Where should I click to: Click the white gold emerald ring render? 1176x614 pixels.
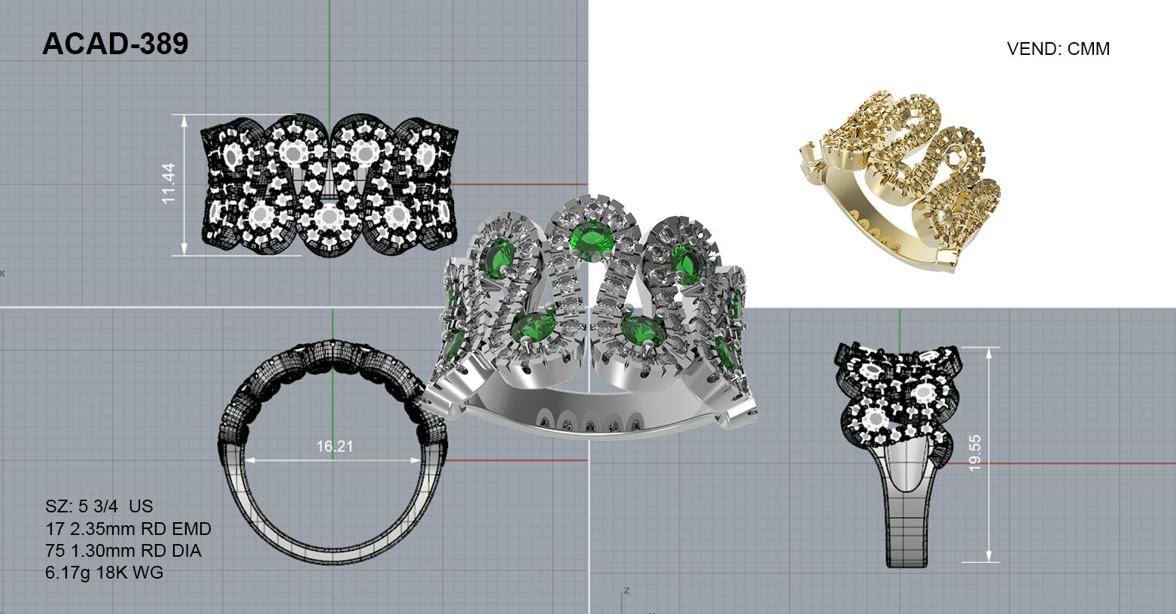pos(591,316)
